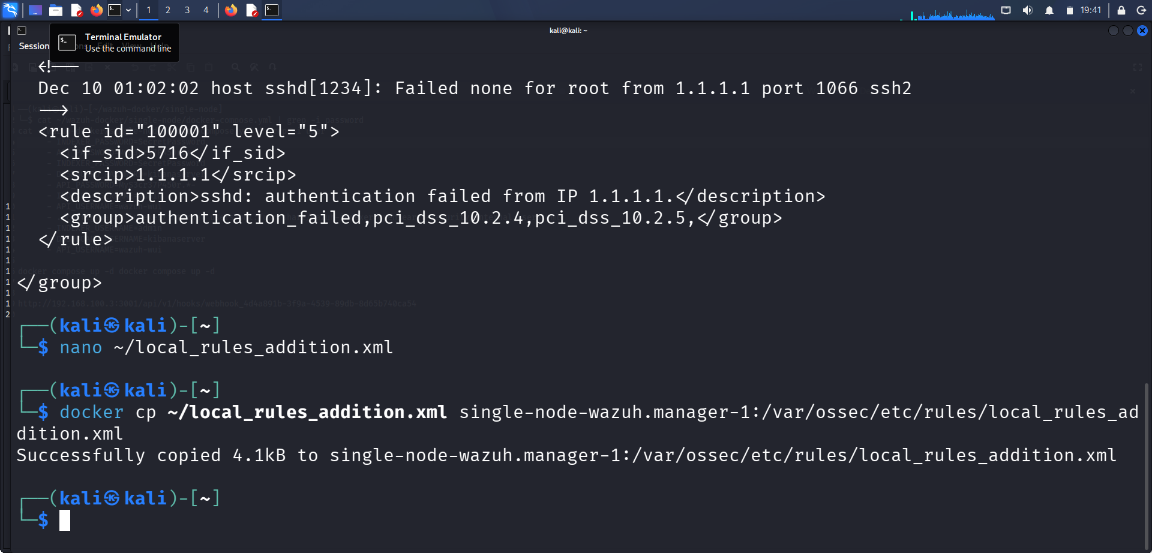Switch to workspace 4

click(206, 10)
